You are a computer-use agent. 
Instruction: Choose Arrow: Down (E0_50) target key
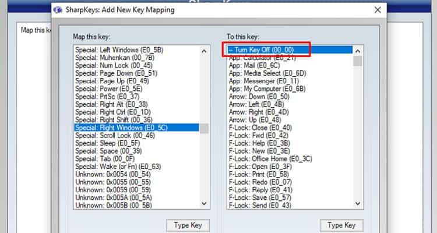pos(259,97)
